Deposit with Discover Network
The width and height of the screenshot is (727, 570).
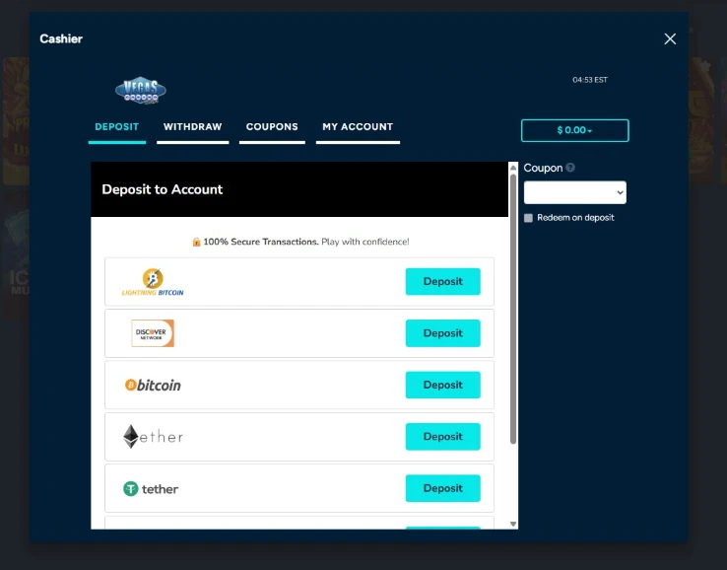pos(442,333)
